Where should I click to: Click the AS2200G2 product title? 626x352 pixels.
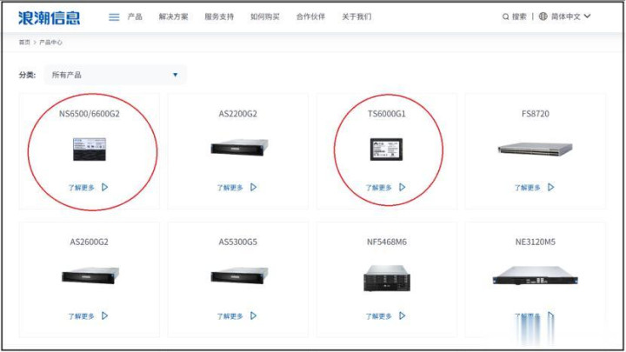point(238,114)
